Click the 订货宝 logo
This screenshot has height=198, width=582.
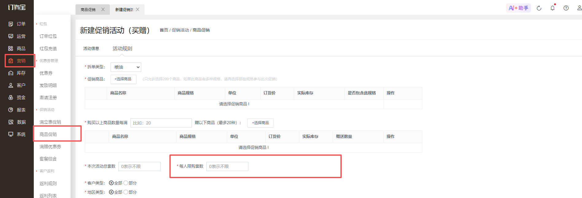[17, 7]
